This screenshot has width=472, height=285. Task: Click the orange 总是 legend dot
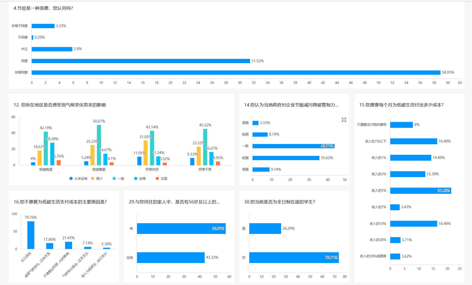[157, 179]
